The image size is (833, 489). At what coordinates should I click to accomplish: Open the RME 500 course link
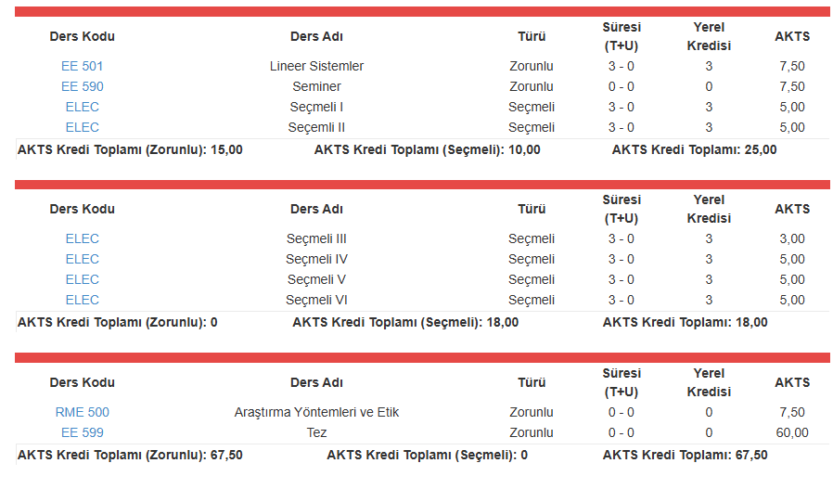82,412
